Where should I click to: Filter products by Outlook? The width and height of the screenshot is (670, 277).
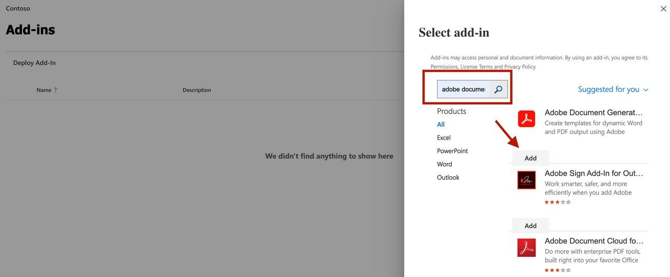point(448,178)
